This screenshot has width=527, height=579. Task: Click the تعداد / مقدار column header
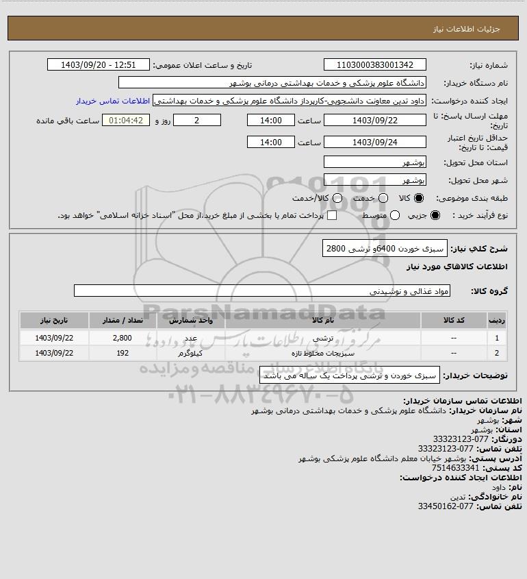pyautogui.click(x=123, y=320)
